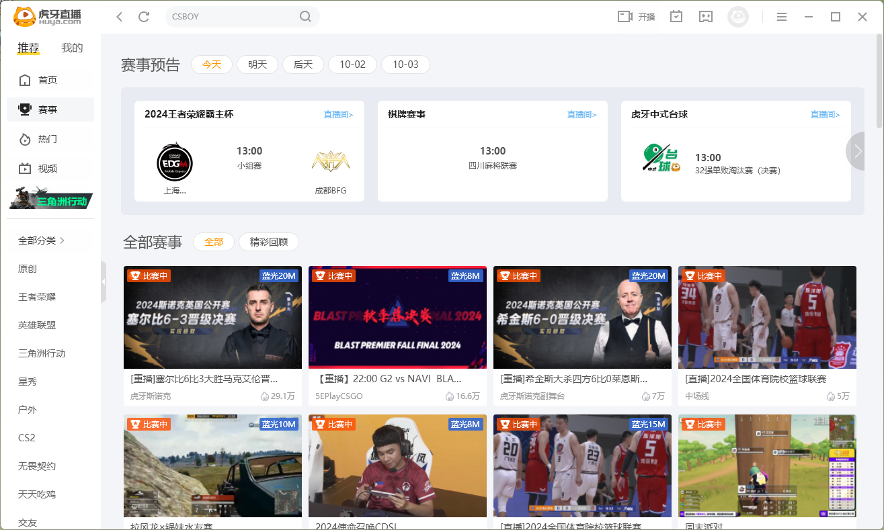Viewport: 884px width, 530px height.
Task: Click the 32强单败淘汰赛（决赛） text
Action: (738, 171)
